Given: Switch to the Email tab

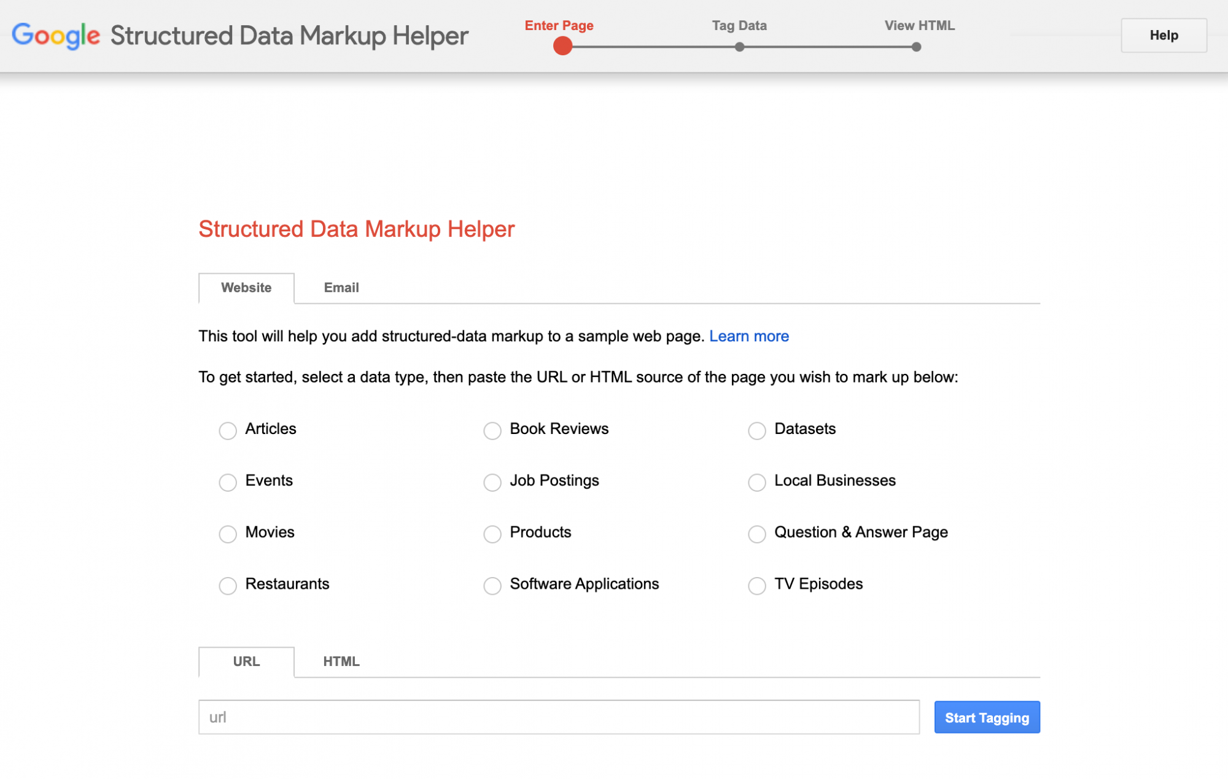Looking at the screenshot, I should pyautogui.click(x=341, y=288).
